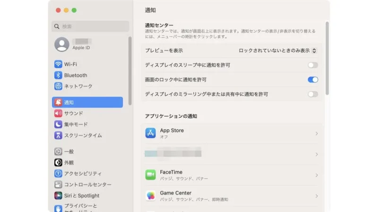Viewport: 378px width, 212px height.
Task: Select the スクリーンタイム hourglass icon
Action: click(x=58, y=135)
